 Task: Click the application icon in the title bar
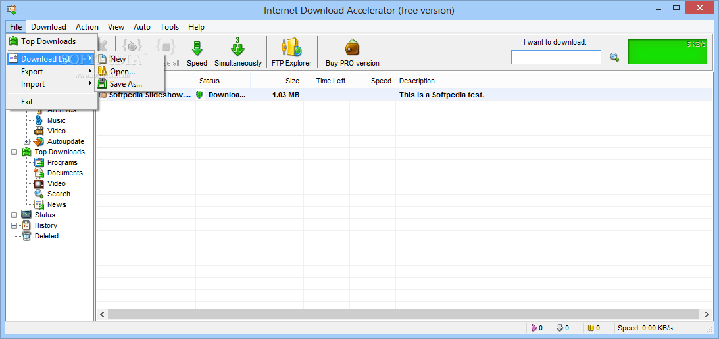(x=12, y=9)
